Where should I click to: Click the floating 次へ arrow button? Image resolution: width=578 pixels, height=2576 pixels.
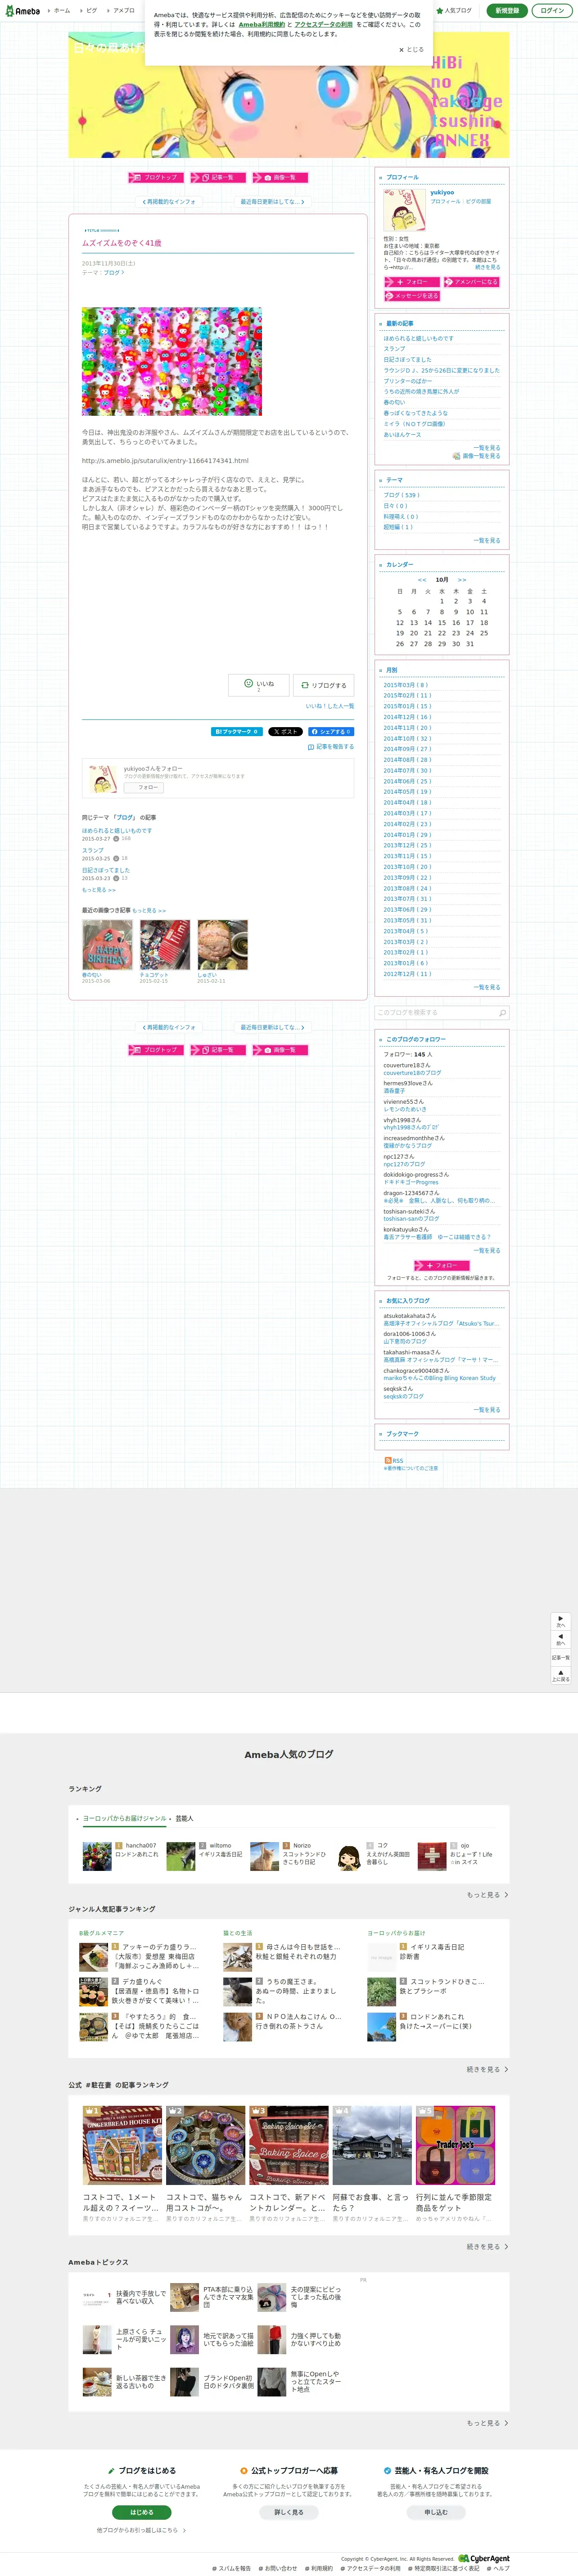(x=561, y=1621)
